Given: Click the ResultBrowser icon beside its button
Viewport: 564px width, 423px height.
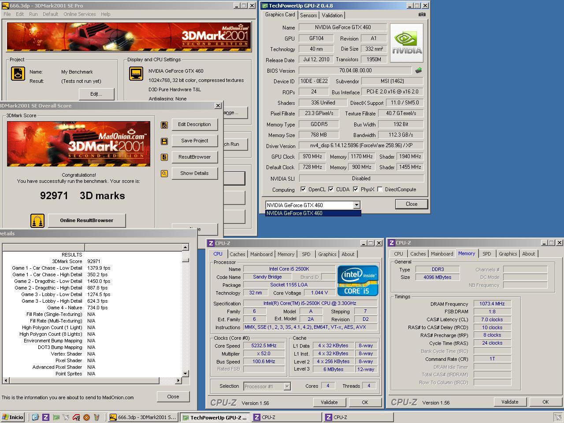Looking at the screenshot, I should [164, 157].
